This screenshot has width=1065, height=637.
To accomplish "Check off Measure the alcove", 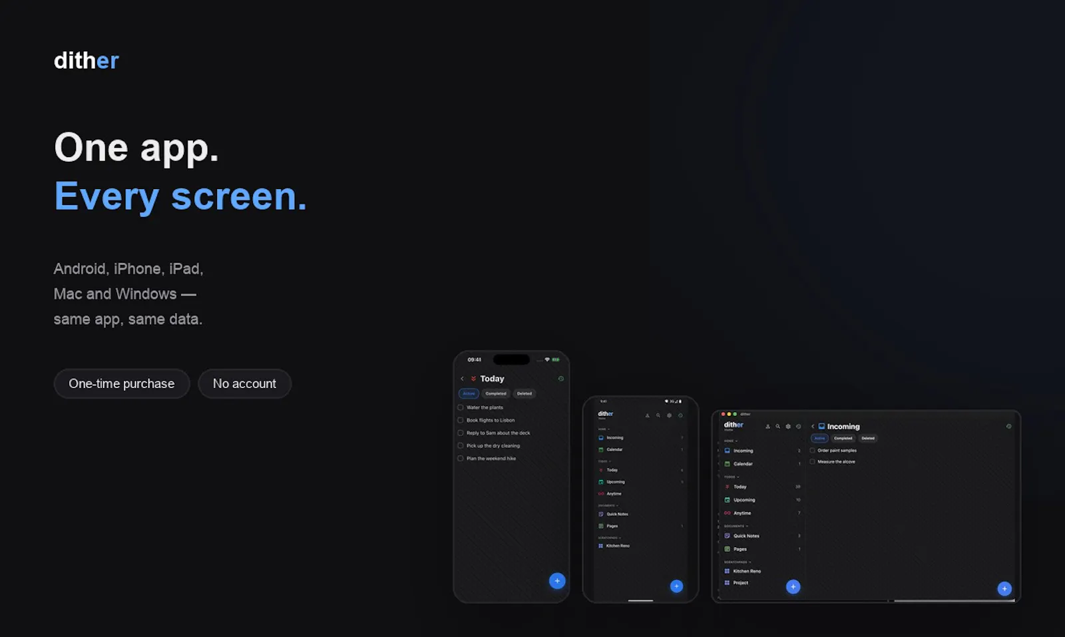I will (x=813, y=461).
